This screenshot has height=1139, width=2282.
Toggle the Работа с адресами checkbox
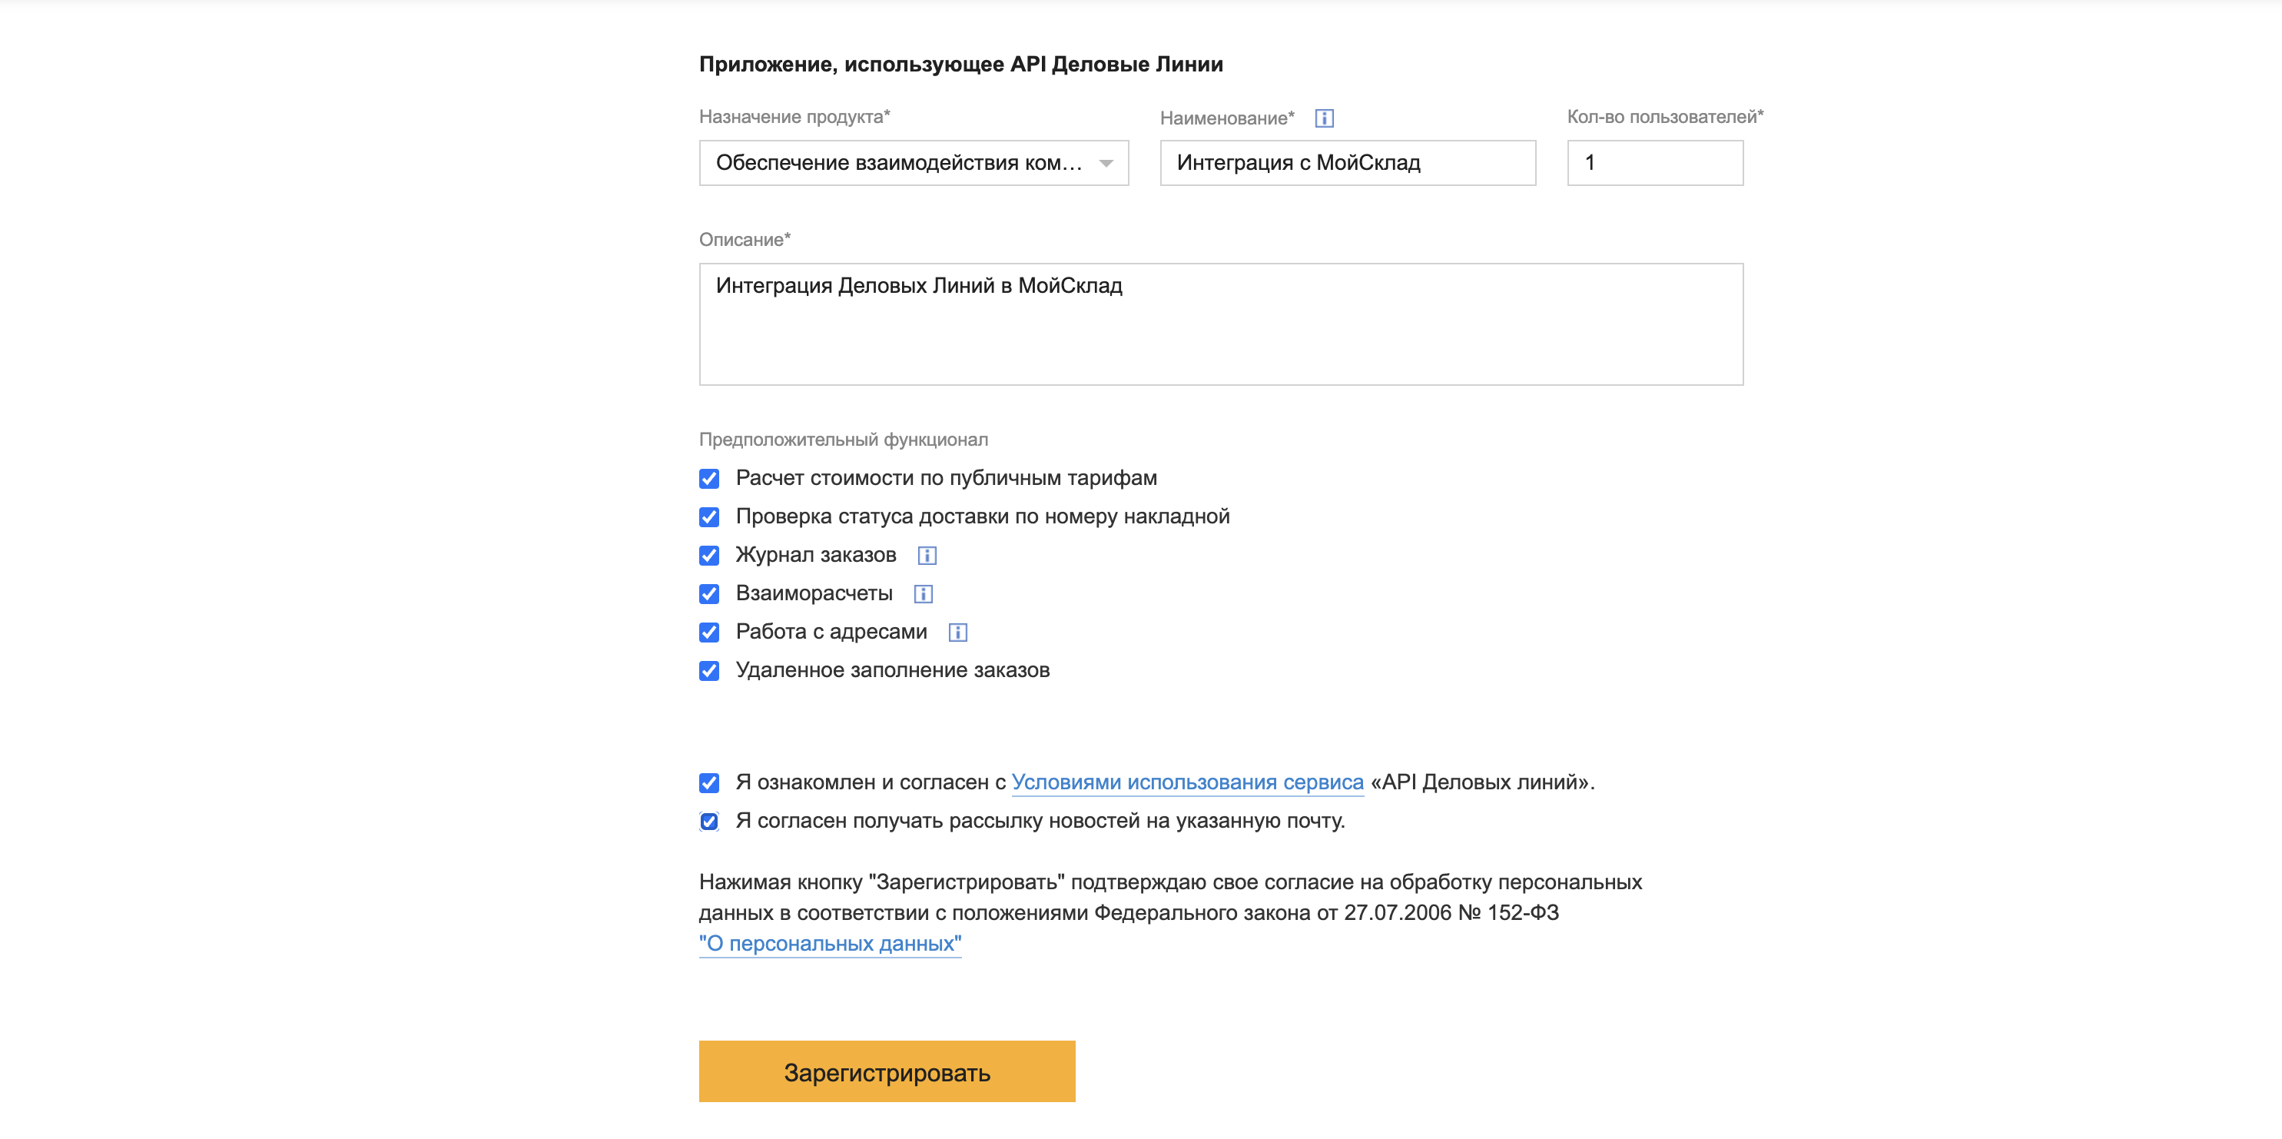(x=708, y=632)
